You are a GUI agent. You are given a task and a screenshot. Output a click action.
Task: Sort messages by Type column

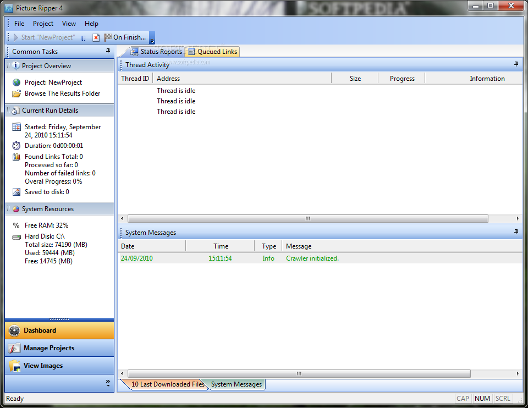[x=268, y=246]
